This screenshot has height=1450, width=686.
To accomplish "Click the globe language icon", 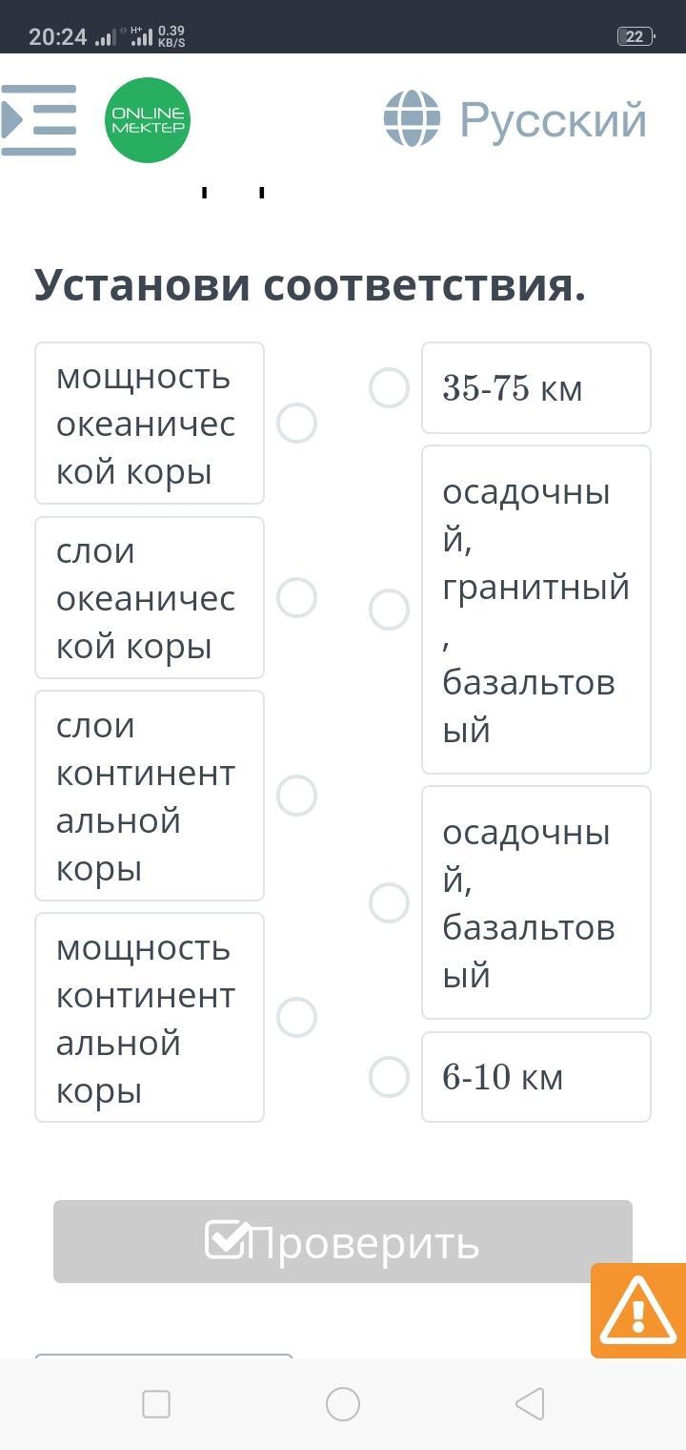I will [412, 119].
